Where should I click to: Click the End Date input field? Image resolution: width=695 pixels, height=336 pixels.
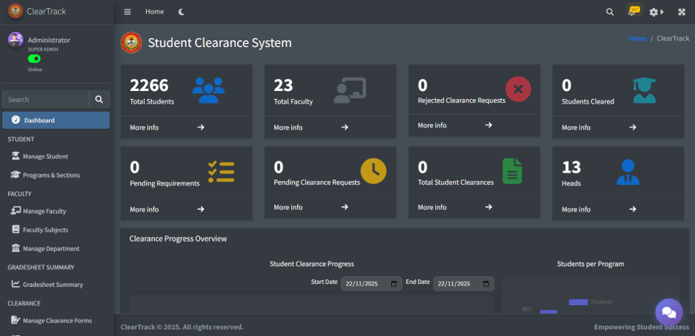pos(463,284)
